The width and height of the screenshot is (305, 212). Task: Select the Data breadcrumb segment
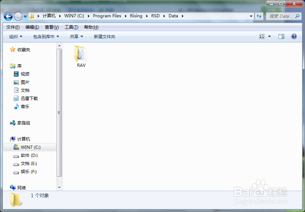click(x=173, y=16)
